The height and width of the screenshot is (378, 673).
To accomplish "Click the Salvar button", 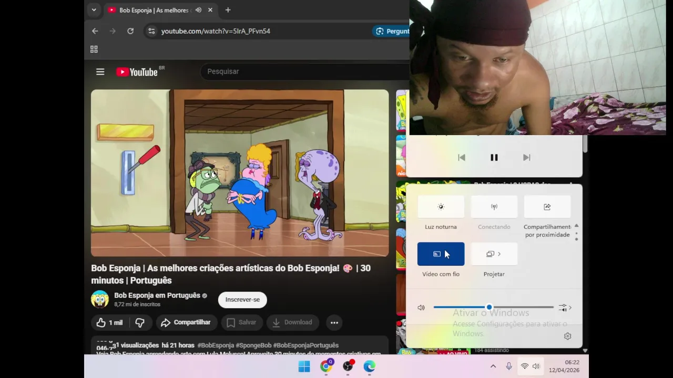I will pos(241,322).
